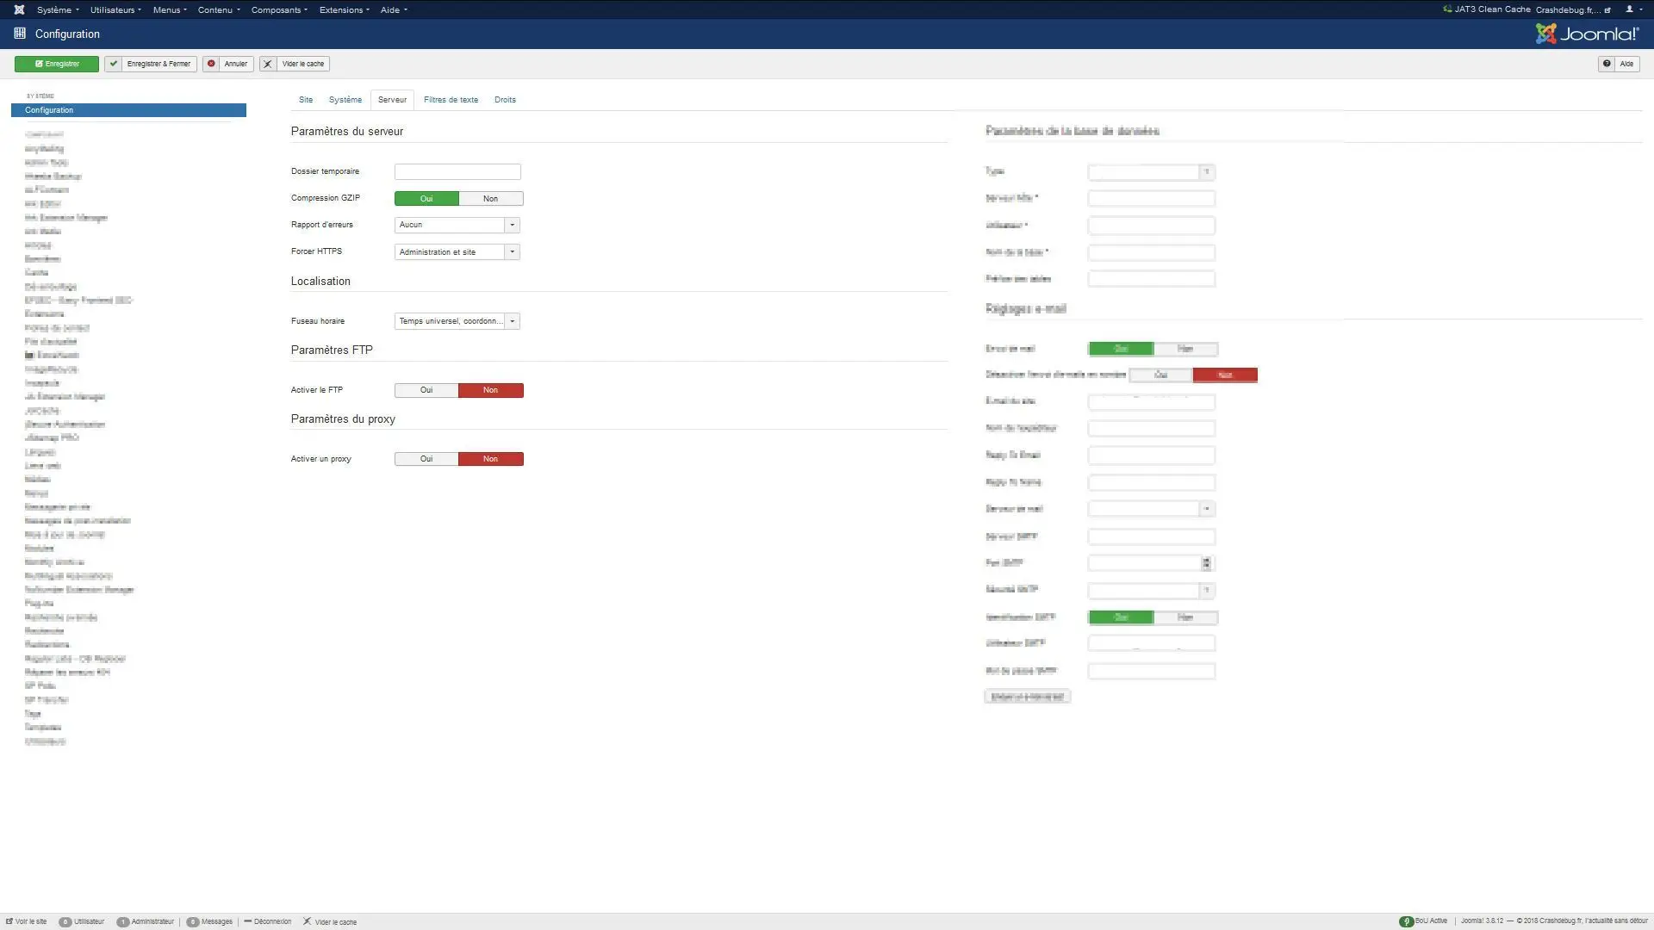This screenshot has height=930, width=1654.
Task: Click the toolbar Vider le cache button
Action: (295, 64)
